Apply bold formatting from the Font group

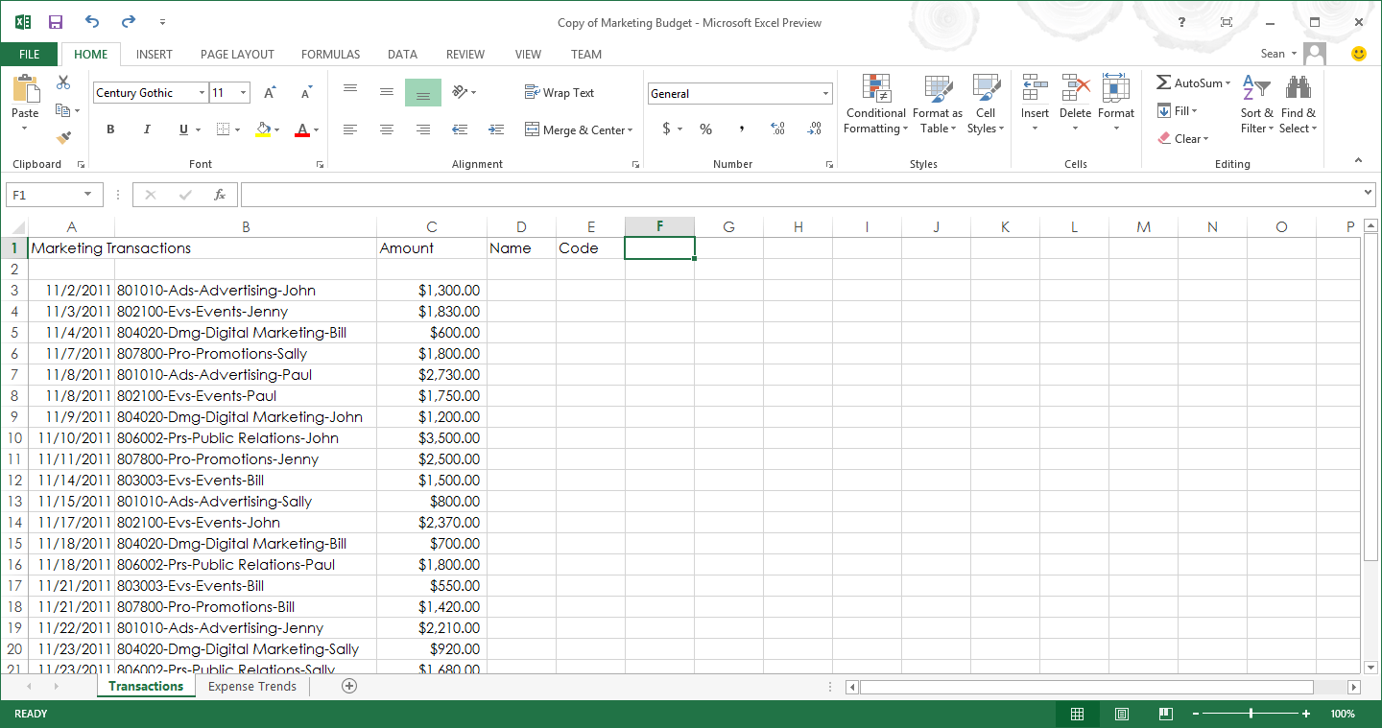[110, 129]
